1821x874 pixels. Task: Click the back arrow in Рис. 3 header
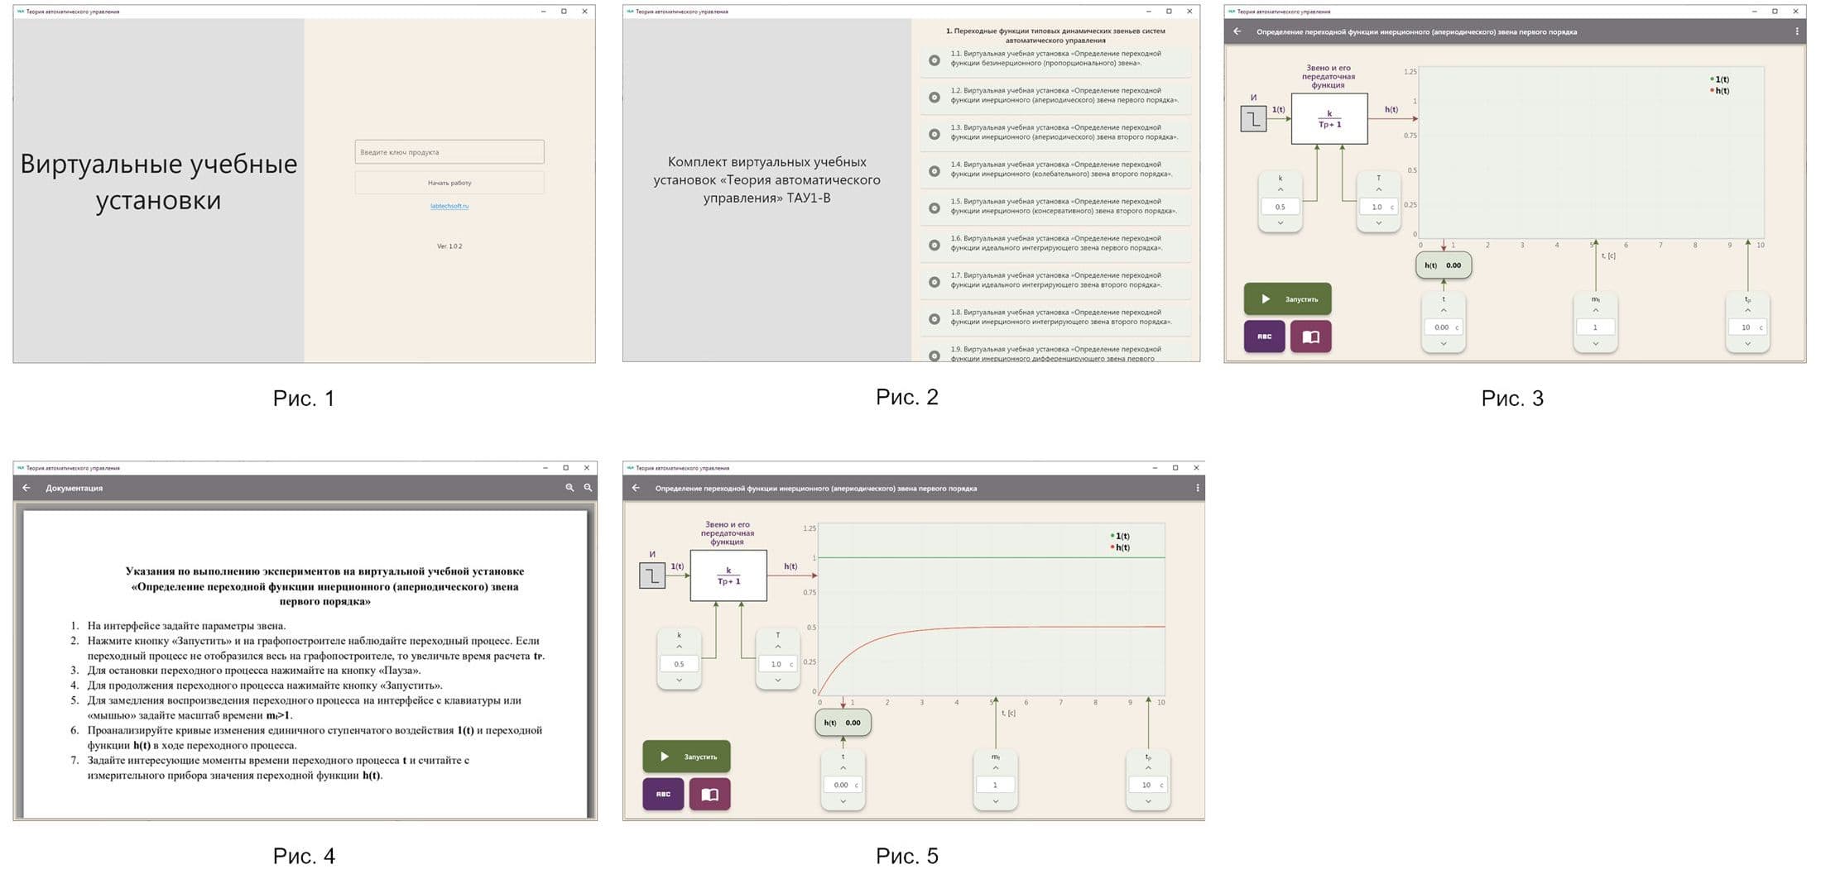(1237, 31)
